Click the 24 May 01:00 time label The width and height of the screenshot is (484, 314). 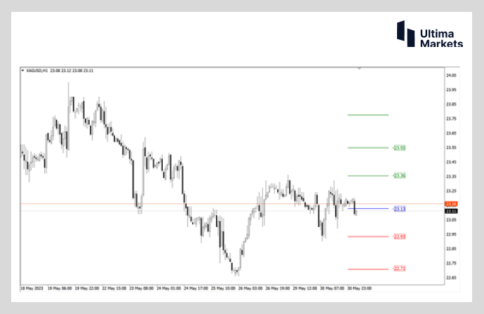pos(168,288)
